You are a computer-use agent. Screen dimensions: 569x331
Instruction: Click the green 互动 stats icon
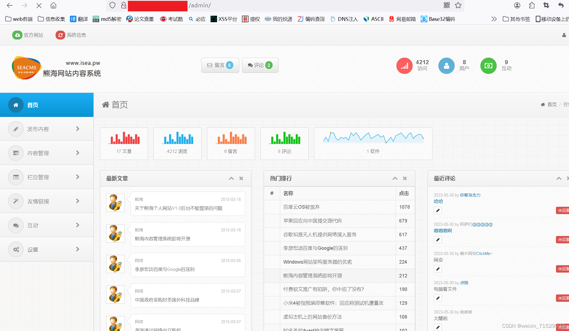[488, 65]
